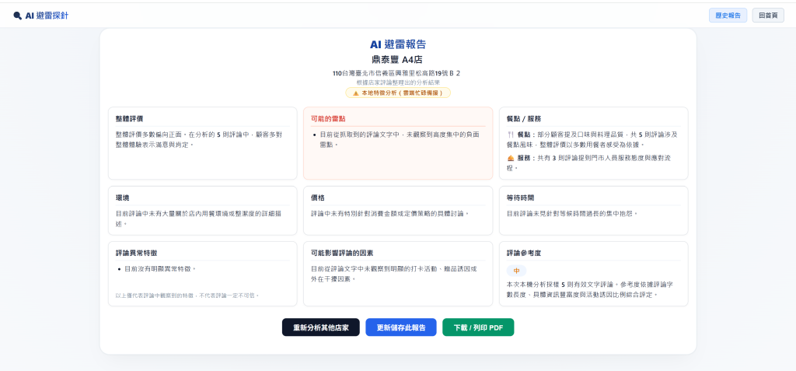The image size is (796, 371).
Task: Open 歷史報告 page
Action: tap(728, 16)
